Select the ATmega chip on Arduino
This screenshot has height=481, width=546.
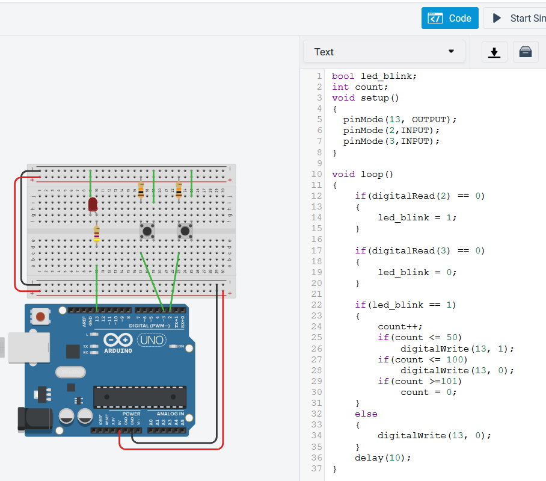(140, 397)
